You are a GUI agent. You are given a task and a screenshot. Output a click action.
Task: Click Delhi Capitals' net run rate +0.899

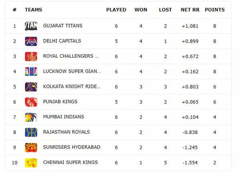coord(190,41)
